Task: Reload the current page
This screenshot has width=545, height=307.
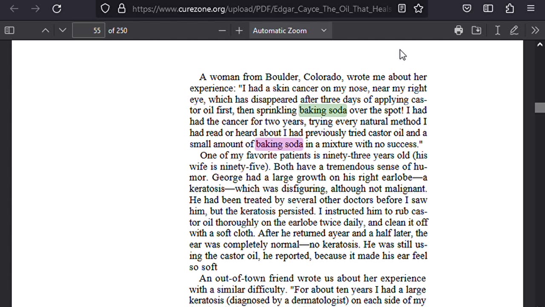Action: [x=57, y=9]
